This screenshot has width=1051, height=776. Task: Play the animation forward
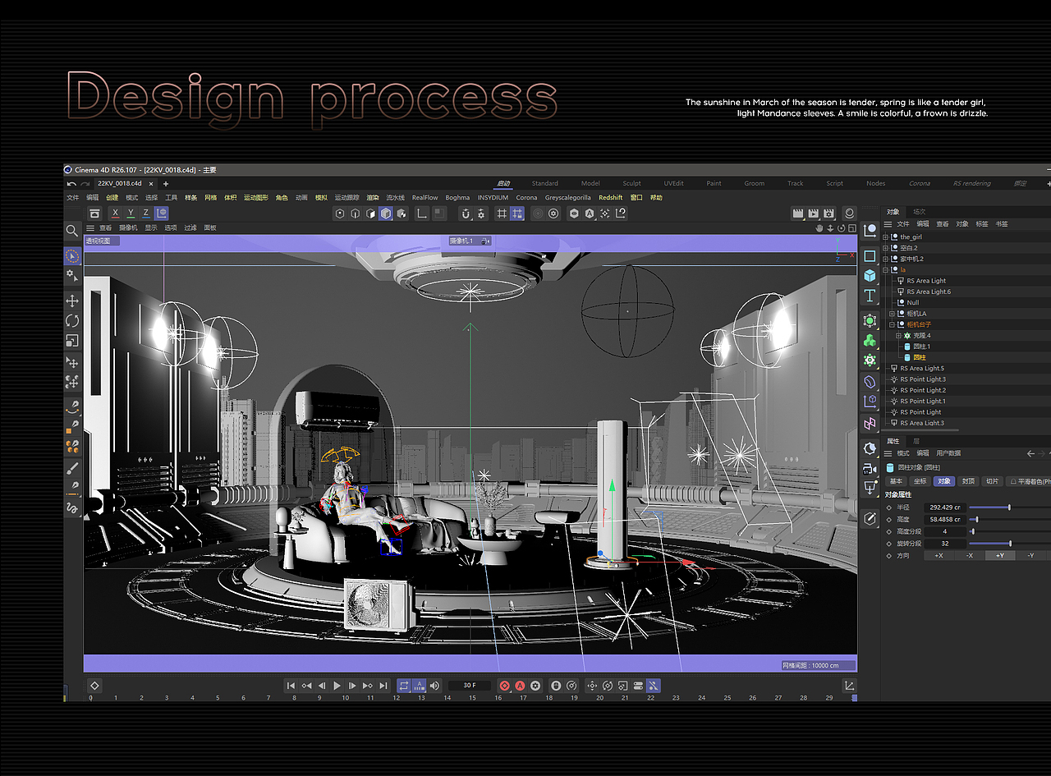coord(337,686)
